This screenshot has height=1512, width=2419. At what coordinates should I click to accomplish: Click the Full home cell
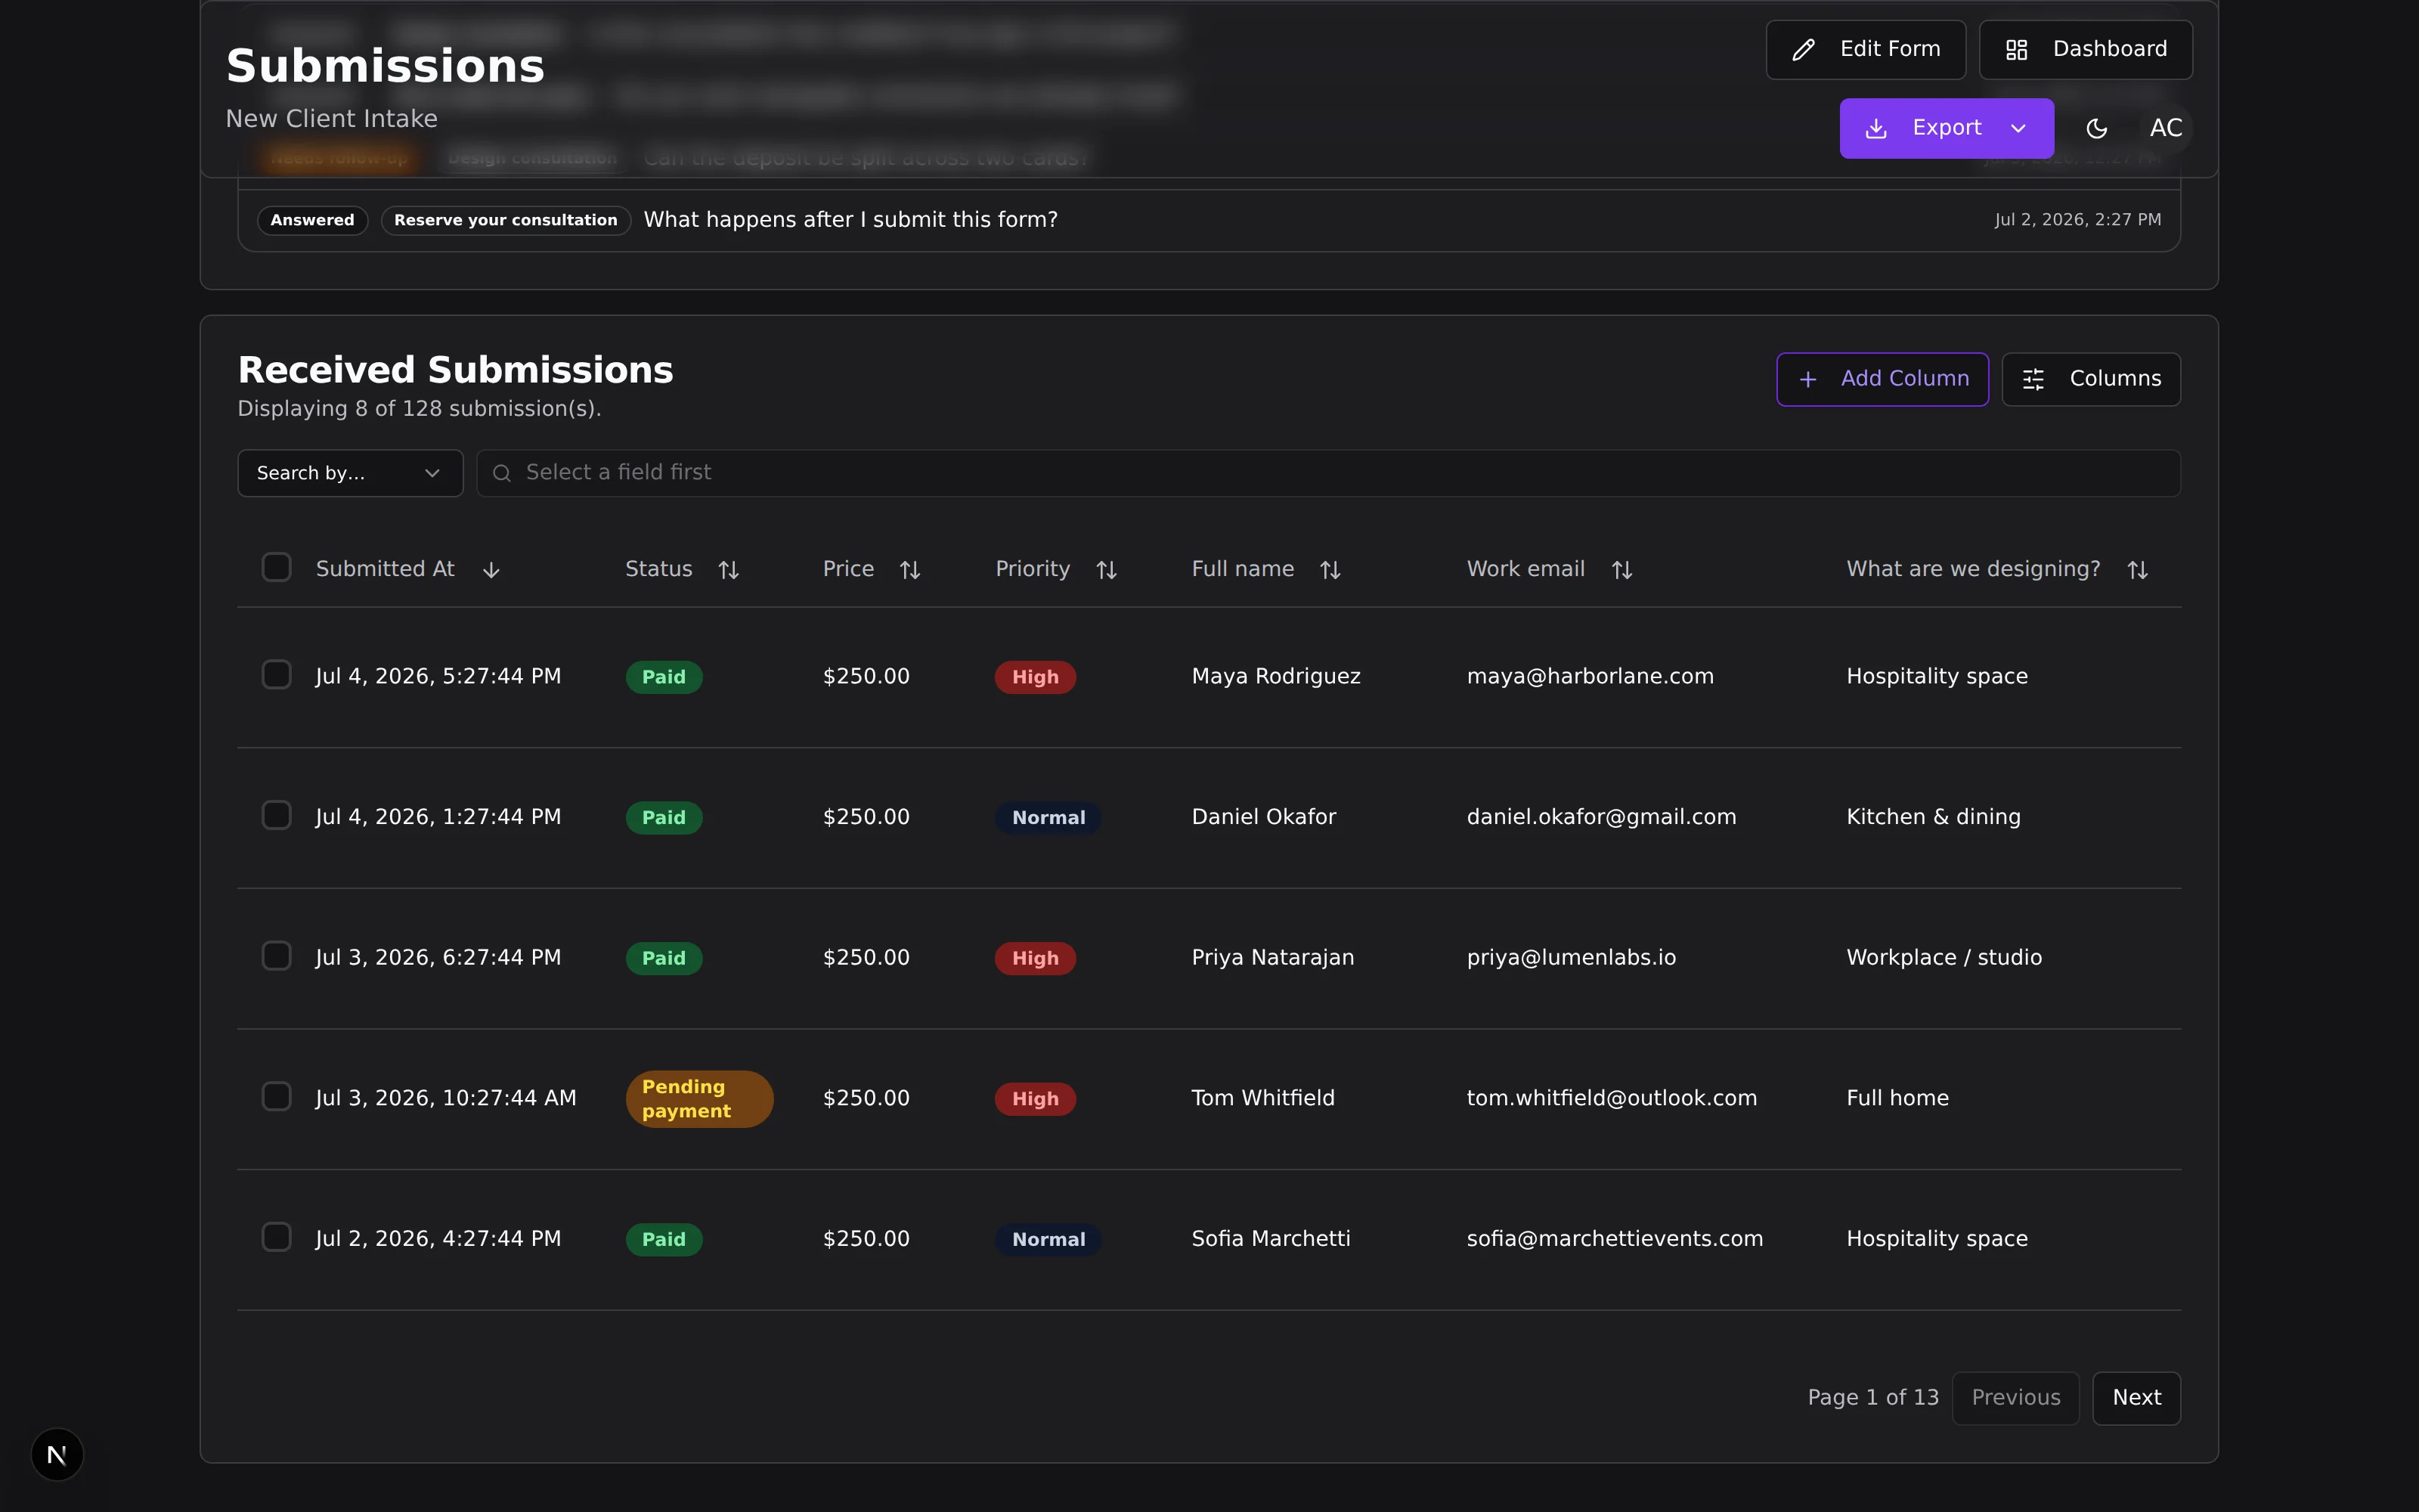(1897, 1098)
